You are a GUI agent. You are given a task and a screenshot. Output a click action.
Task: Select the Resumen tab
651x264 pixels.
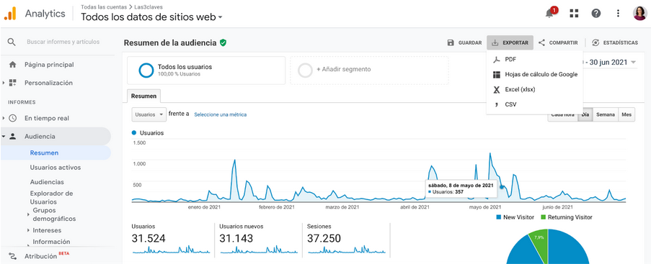(x=143, y=96)
